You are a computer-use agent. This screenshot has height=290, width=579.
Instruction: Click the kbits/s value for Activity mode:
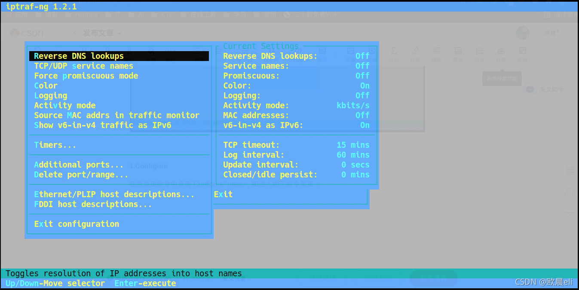353,105
